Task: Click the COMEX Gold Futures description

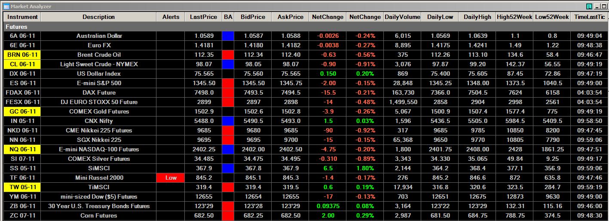Action: coord(99,111)
